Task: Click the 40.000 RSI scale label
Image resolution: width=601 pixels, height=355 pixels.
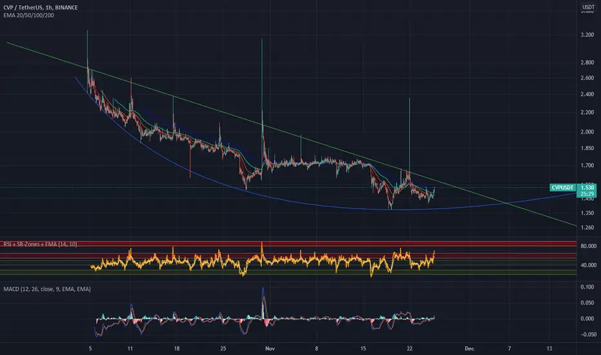Action: pos(588,265)
